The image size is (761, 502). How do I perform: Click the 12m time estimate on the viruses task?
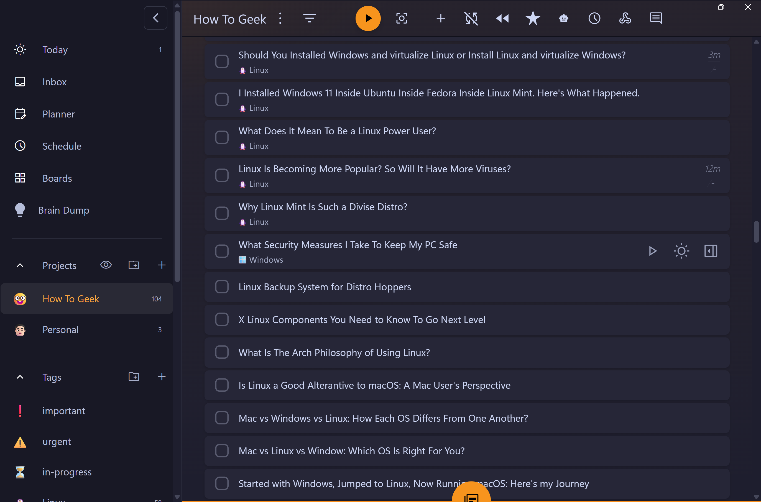point(712,169)
